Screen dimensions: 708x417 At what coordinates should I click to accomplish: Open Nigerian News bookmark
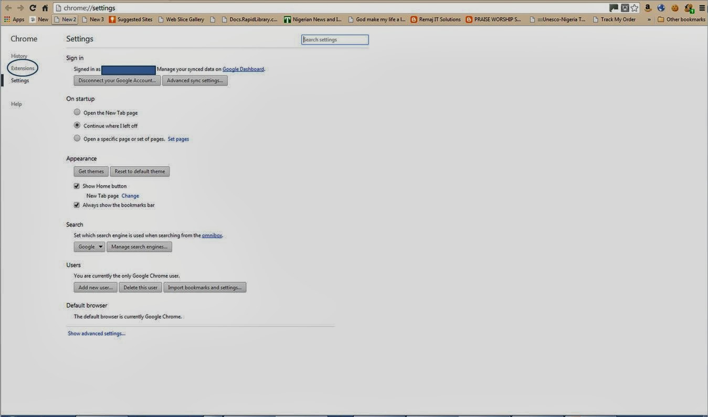313,19
